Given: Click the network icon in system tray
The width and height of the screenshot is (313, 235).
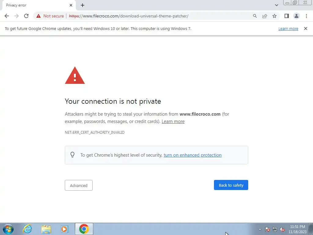Looking at the screenshot, I should click(x=275, y=229).
